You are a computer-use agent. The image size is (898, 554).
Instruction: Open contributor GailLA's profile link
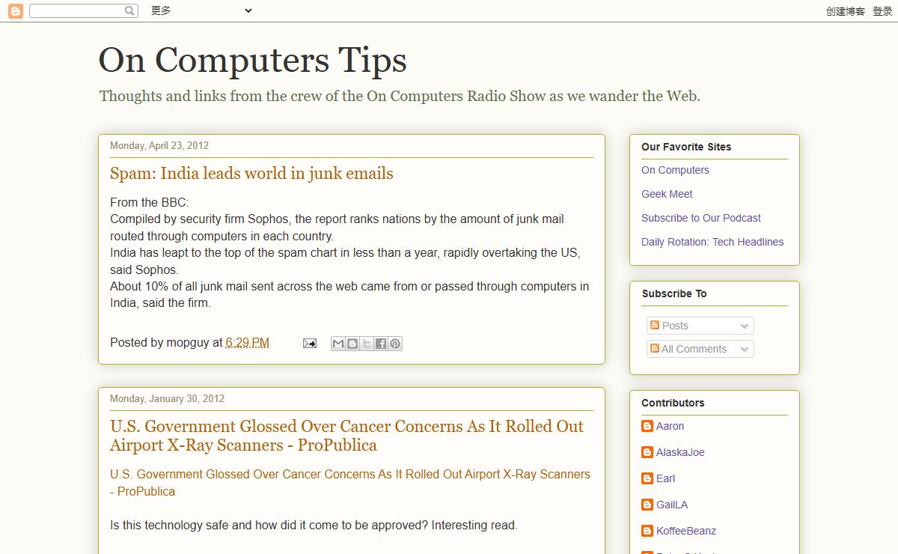click(672, 505)
